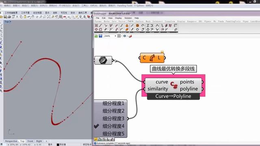Click the 曲线最优转换多段线 tooltip label
This screenshot has width=260, height=146.
(173, 69)
